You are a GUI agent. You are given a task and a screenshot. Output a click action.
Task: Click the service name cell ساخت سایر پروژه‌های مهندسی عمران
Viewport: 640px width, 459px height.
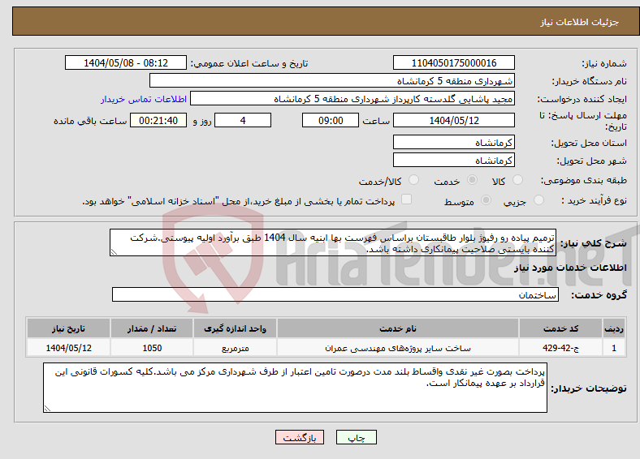[x=397, y=348]
